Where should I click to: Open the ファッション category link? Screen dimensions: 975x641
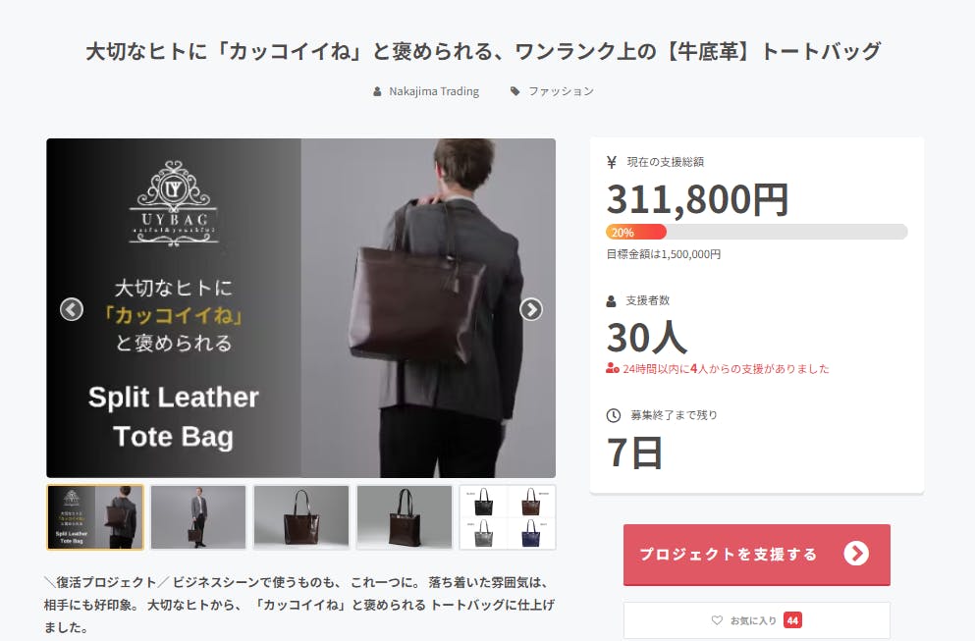(x=561, y=91)
